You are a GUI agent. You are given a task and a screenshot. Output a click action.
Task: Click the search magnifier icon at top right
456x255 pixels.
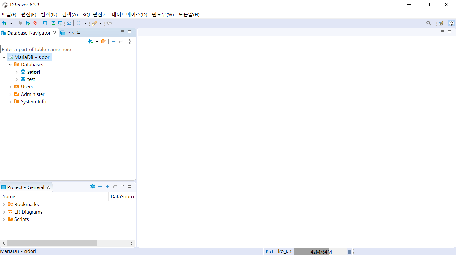coord(429,23)
